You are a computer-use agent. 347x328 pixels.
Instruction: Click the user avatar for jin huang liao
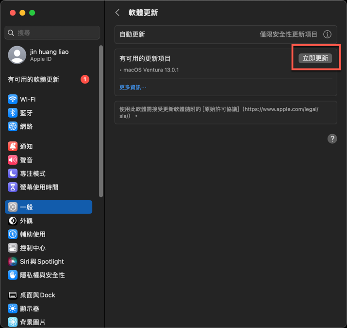(x=17, y=55)
